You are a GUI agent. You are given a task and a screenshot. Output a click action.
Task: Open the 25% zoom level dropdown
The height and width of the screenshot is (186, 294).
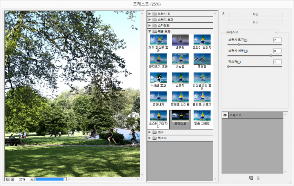click(32, 179)
